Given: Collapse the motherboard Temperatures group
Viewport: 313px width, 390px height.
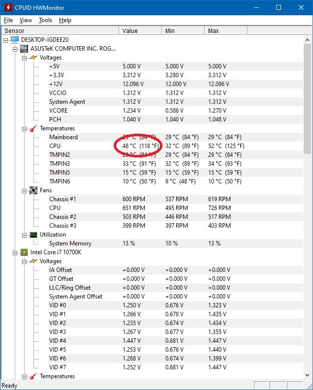Looking at the screenshot, I should point(25,129).
